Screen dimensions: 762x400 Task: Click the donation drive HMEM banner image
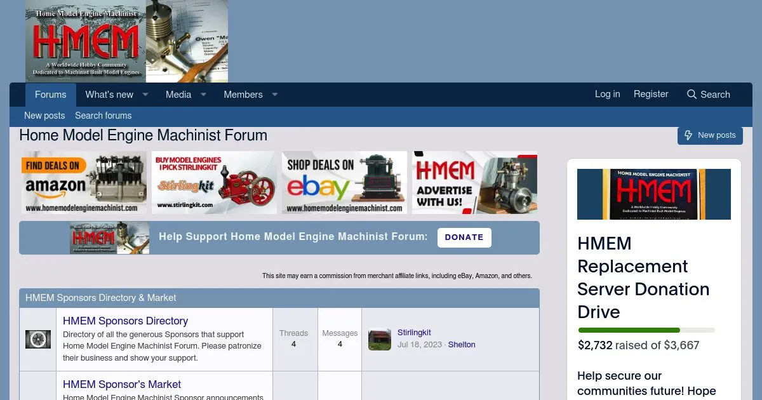coord(654,194)
